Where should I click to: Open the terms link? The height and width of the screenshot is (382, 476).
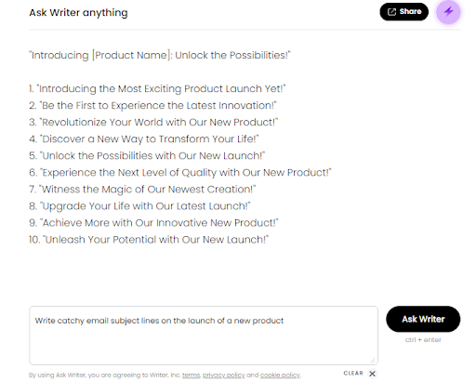[x=191, y=375]
